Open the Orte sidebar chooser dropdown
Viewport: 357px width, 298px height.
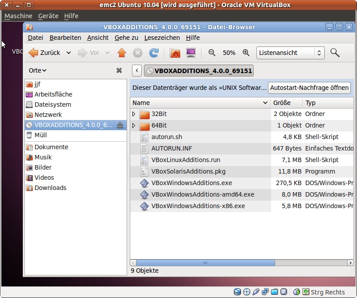38,70
